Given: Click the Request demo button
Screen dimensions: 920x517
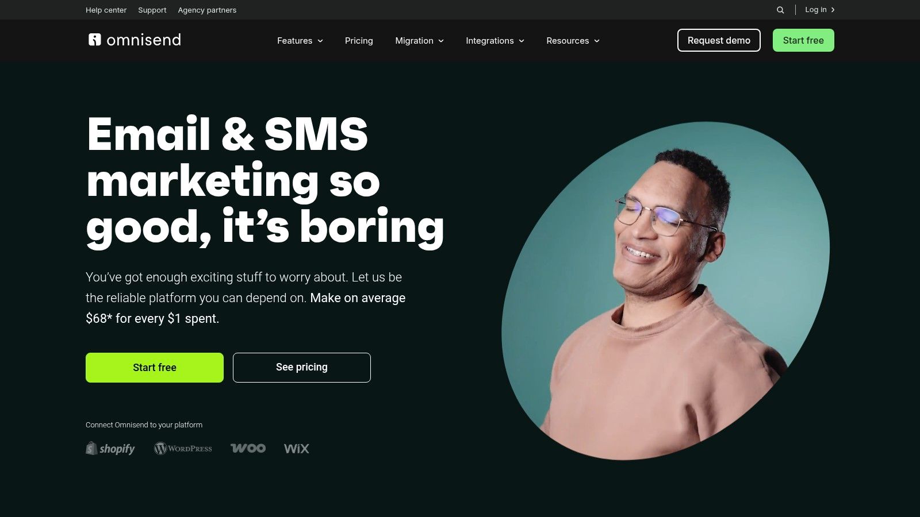Looking at the screenshot, I should pos(719,40).
